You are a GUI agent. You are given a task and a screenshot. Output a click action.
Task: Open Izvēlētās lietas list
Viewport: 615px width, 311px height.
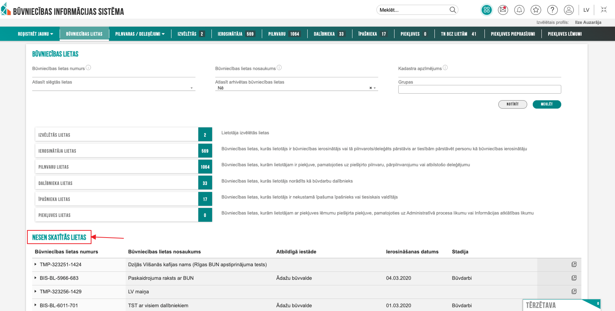pyautogui.click(x=124, y=135)
